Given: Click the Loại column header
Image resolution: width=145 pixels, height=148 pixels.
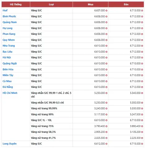Looking at the screenshot, I should coord(51,4).
